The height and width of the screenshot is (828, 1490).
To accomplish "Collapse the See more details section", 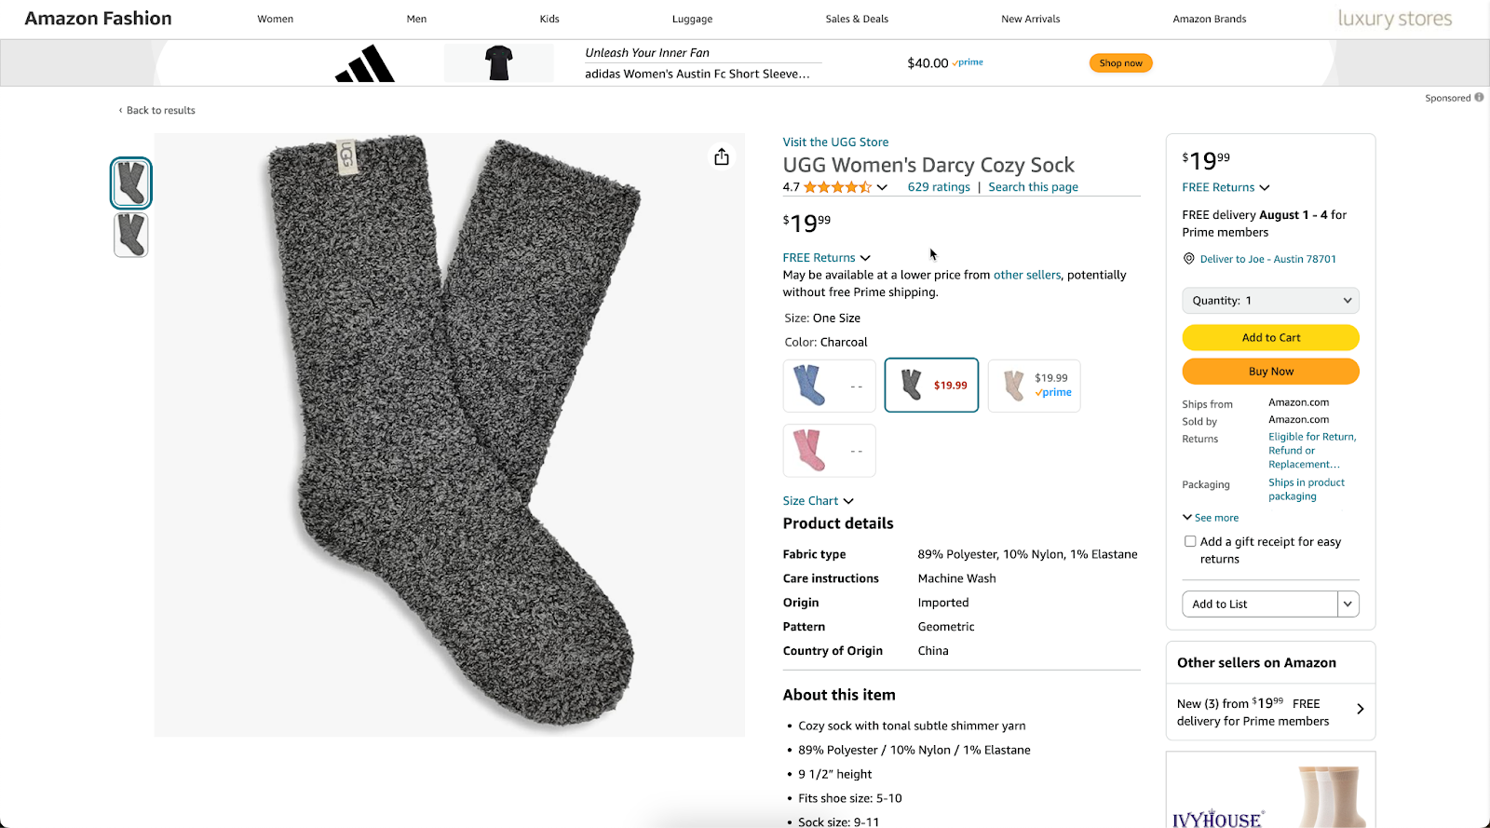I will (x=1210, y=517).
